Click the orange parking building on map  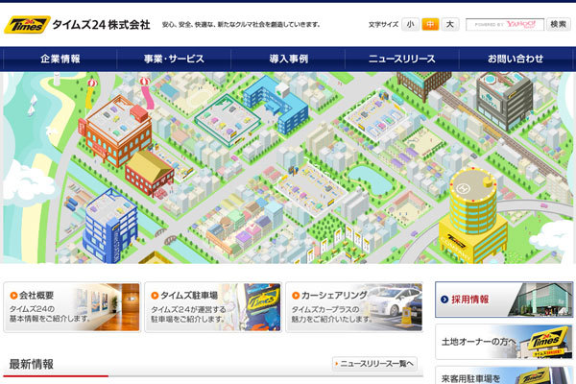point(114,130)
